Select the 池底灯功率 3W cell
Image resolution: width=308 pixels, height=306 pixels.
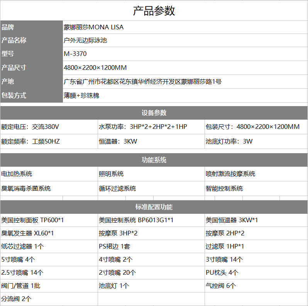coord(229,141)
